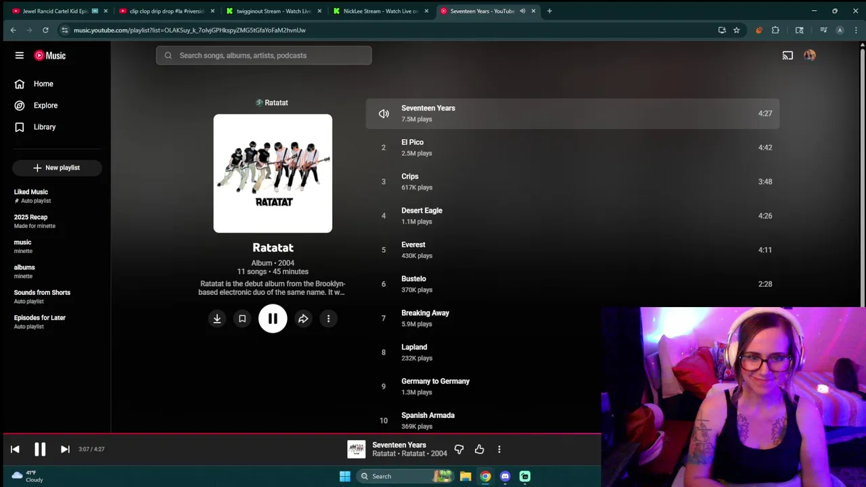The width and height of the screenshot is (866, 487).
Task: Open Chrome three-dot menu
Action: [x=855, y=30]
